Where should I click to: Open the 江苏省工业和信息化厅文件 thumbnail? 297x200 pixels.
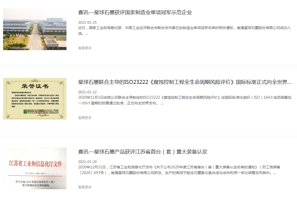(35, 168)
